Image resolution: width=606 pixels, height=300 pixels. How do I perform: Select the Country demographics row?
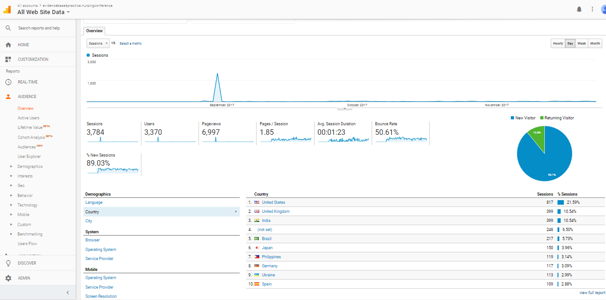coord(162,212)
